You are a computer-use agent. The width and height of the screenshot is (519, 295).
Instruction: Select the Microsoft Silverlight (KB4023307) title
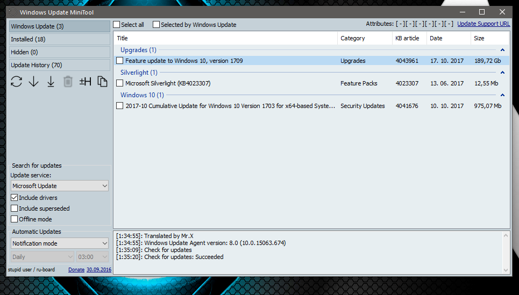coord(168,83)
